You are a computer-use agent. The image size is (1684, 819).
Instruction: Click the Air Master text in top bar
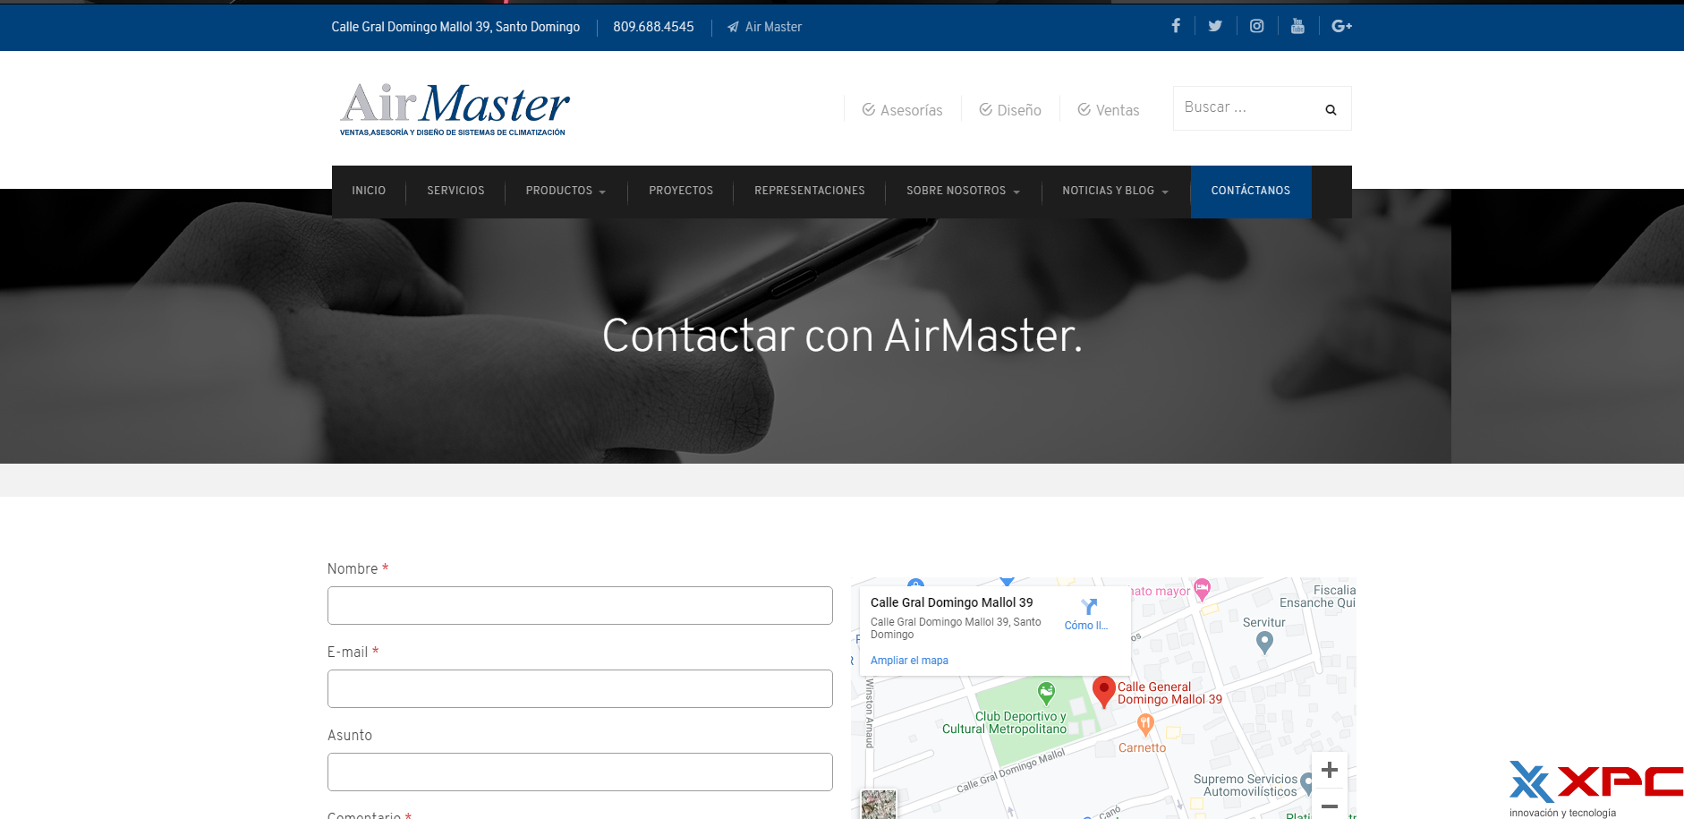[773, 27]
